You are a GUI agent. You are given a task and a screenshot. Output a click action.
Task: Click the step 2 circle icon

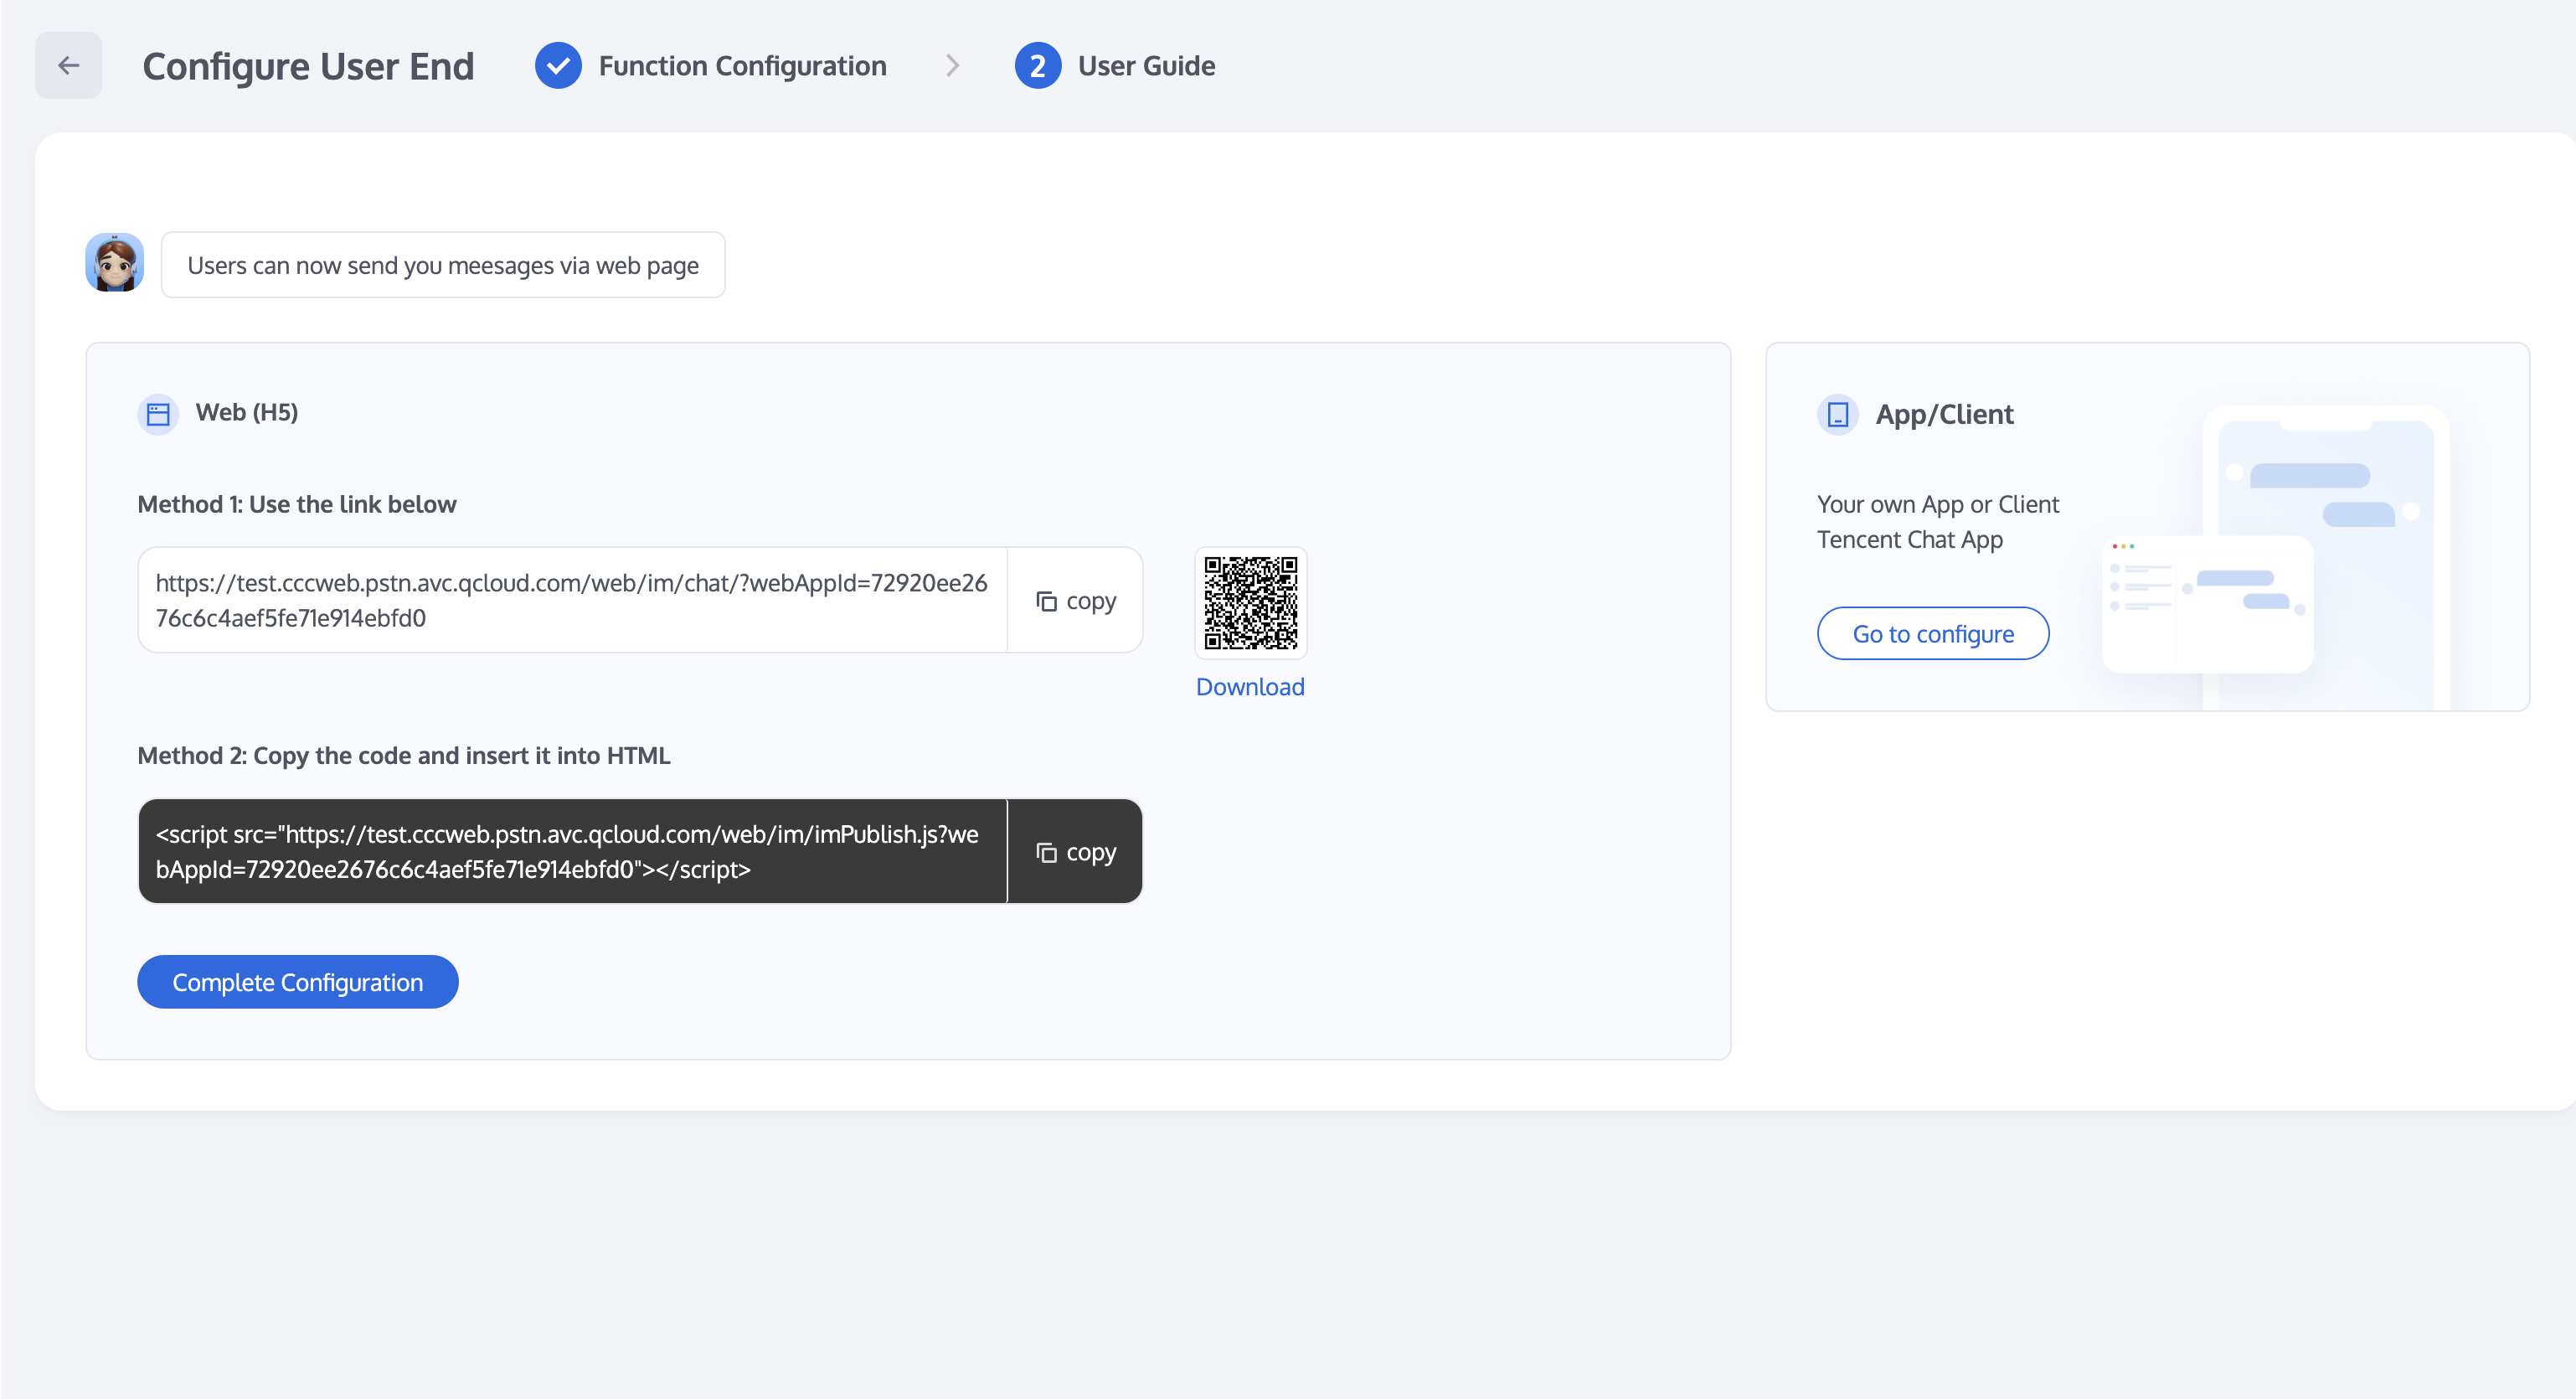point(1037,66)
